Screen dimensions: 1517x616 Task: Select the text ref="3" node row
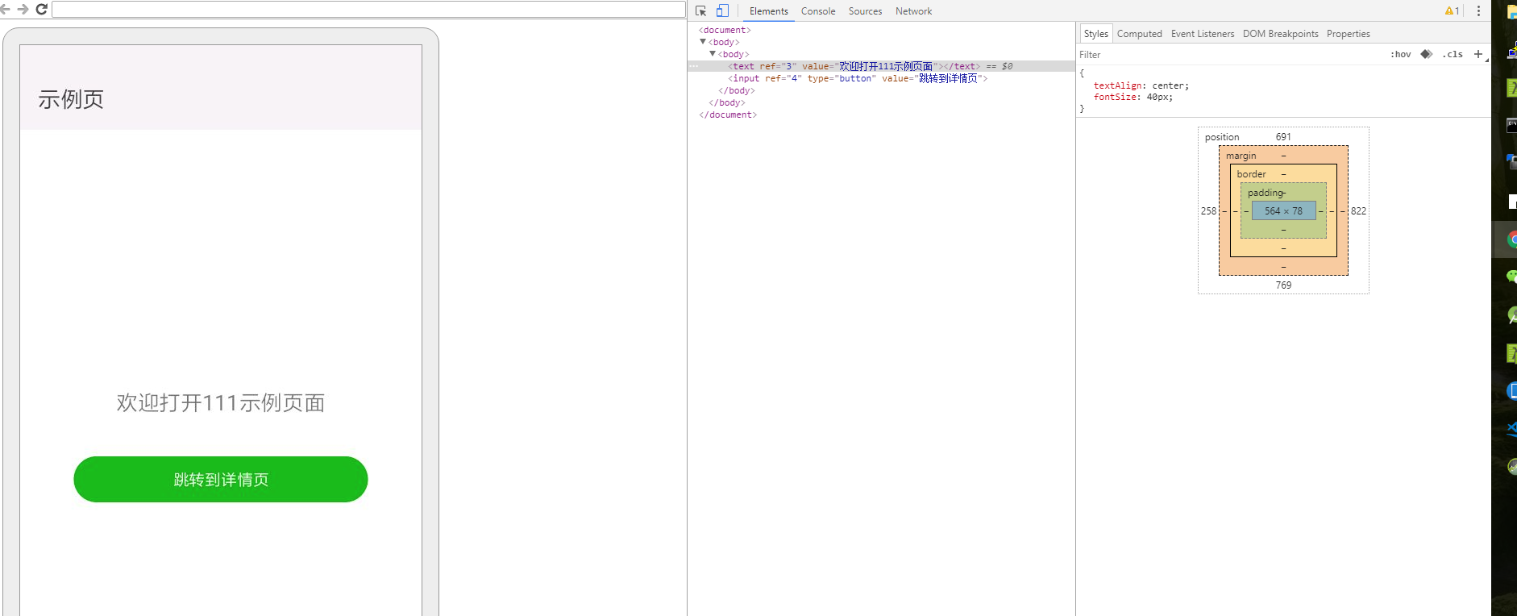point(881,66)
